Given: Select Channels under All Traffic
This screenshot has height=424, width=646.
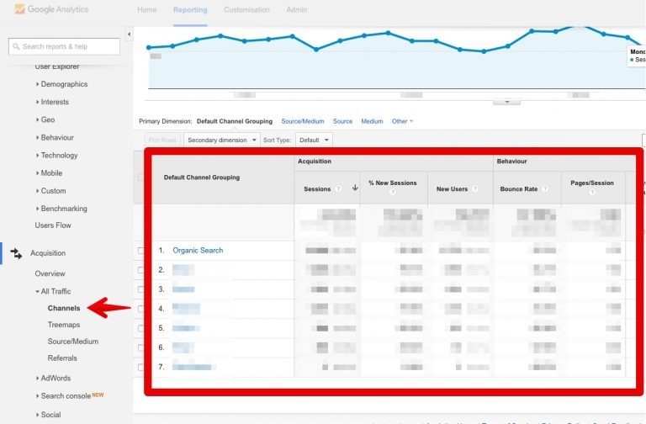Looking at the screenshot, I should click(64, 308).
